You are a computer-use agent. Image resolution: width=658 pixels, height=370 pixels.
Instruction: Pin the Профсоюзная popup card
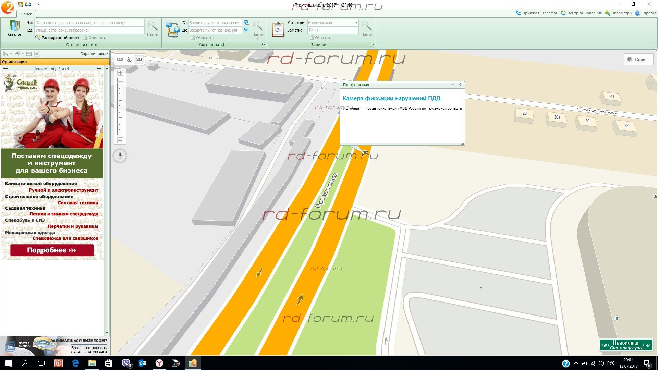click(x=453, y=85)
